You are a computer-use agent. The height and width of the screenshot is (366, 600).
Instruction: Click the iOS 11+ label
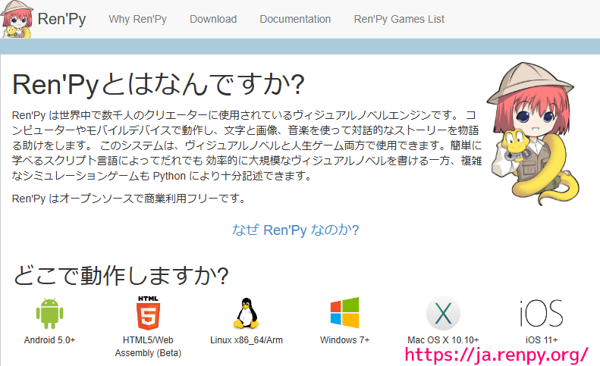click(542, 340)
